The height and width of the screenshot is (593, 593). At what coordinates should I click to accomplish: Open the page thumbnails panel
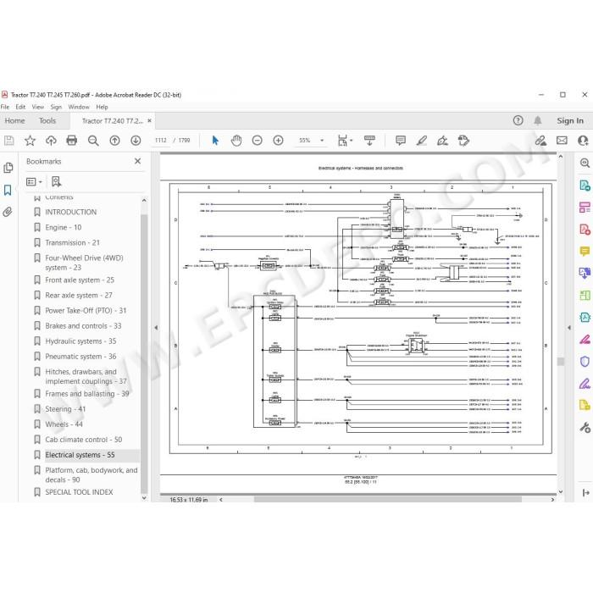click(x=8, y=168)
